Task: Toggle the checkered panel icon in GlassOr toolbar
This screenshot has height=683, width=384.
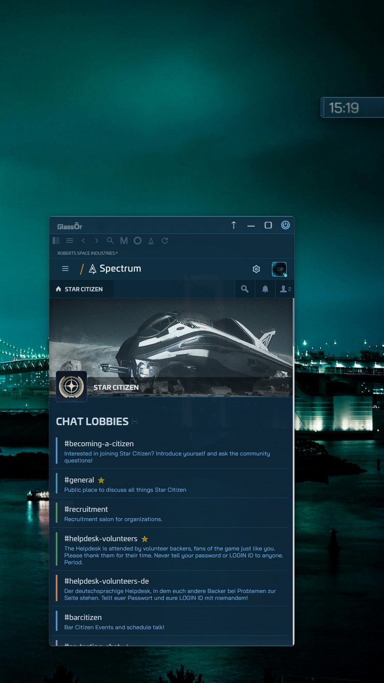Action: click(x=56, y=241)
